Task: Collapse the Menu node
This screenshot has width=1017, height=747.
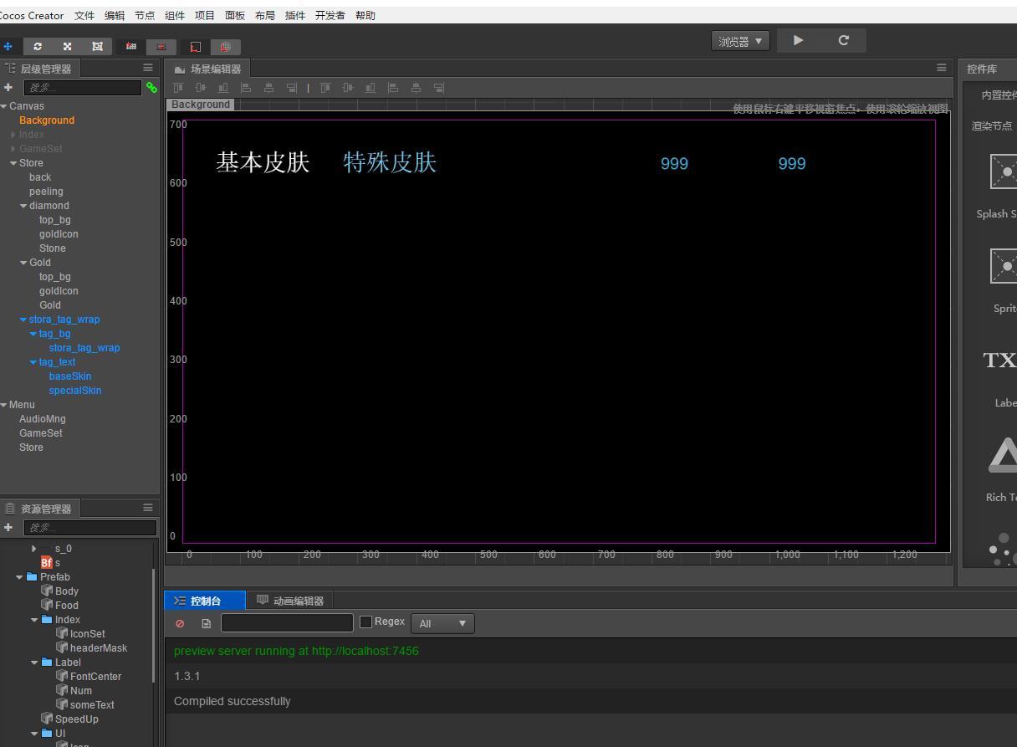Action: click(x=4, y=405)
